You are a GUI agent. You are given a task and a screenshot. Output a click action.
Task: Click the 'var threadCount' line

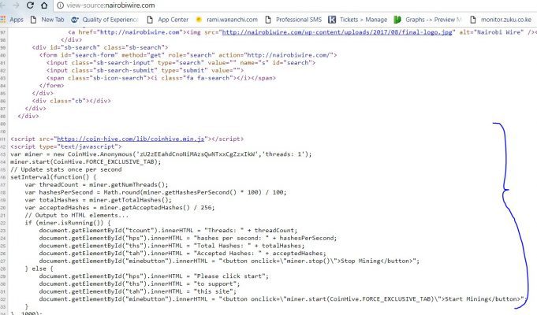coord(96,185)
